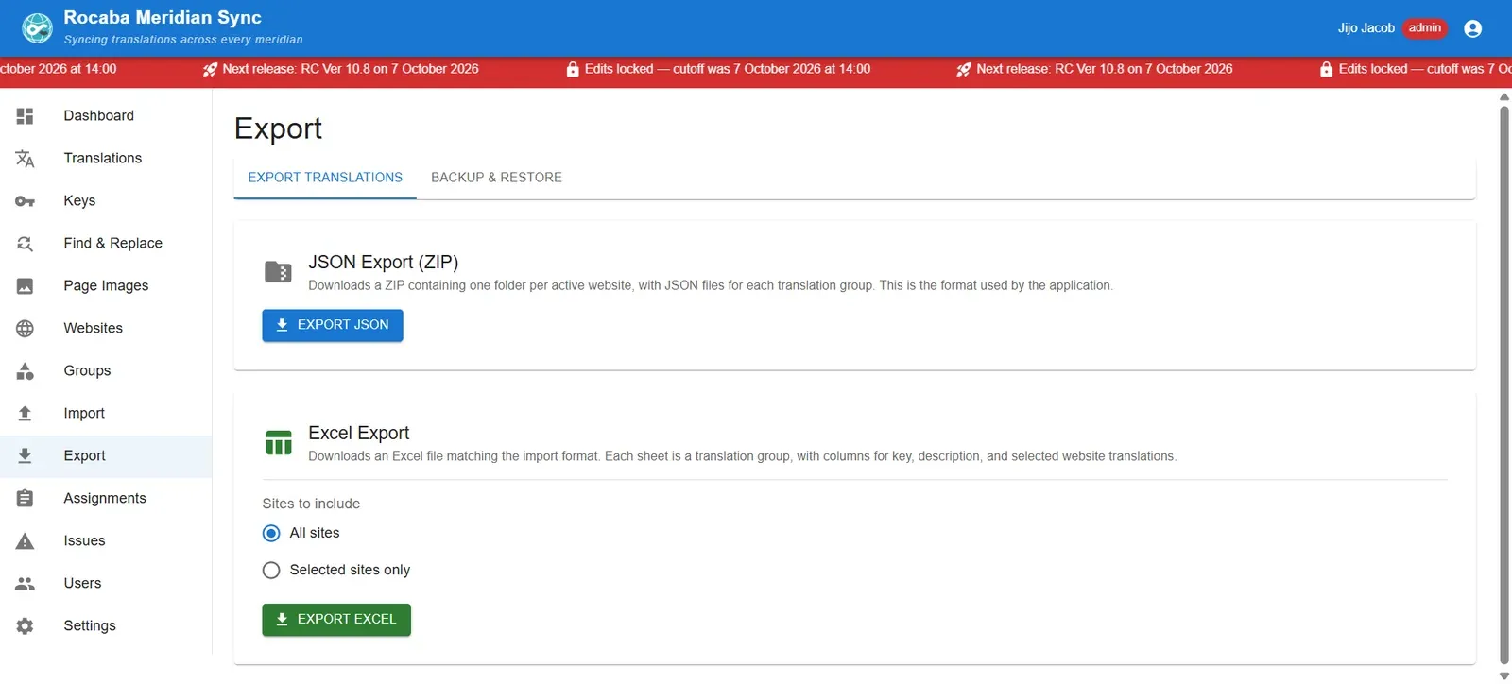The width and height of the screenshot is (1512, 684).
Task: Click the Excel Export title
Action: (x=358, y=434)
